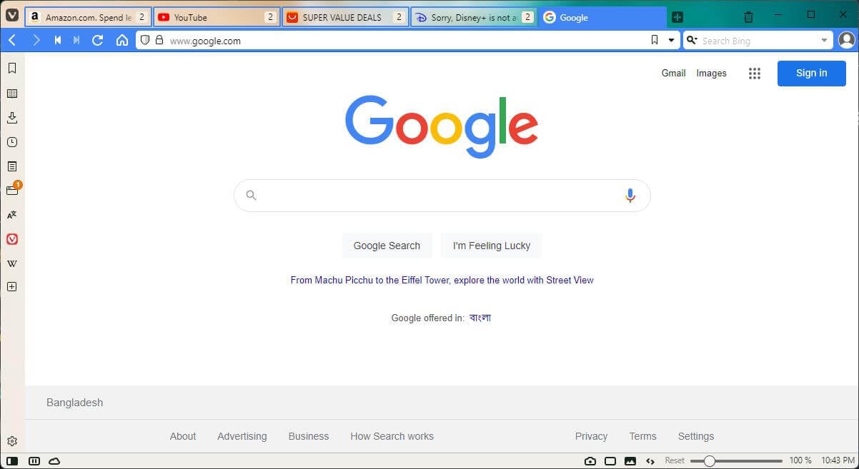Click I'm Feeling Lucky
The image size is (859, 469).
(x=492, y=246)
